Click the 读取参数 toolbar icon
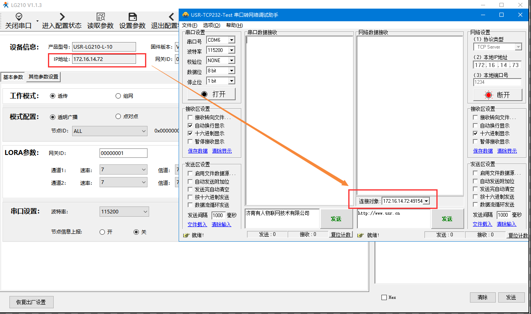Image resolution: width=531 pixels, height=314 pixels. coord(100,17)
